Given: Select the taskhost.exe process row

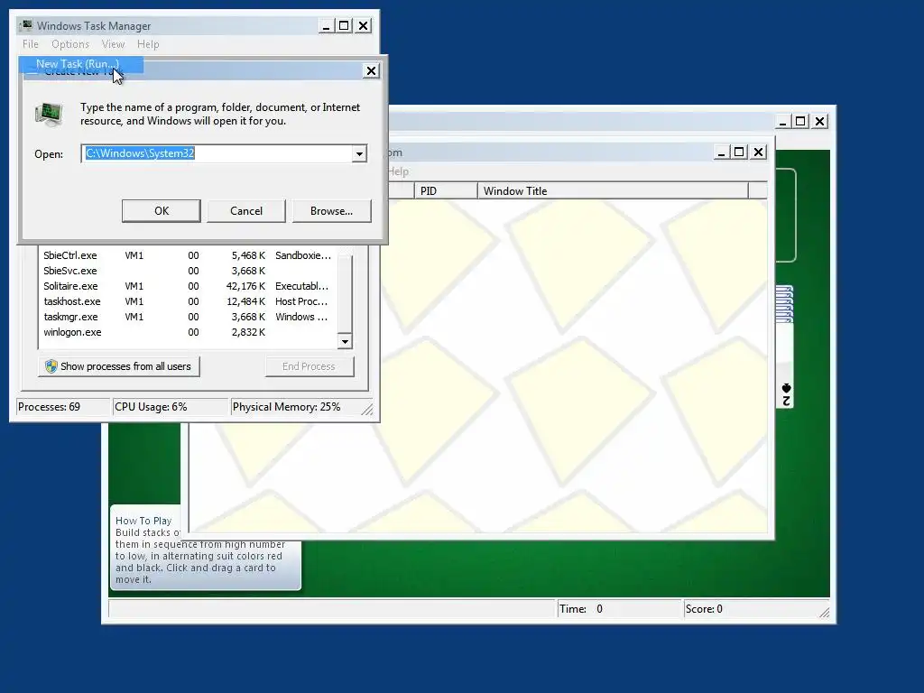Looking at the screenshot, I should click(188, 301).
